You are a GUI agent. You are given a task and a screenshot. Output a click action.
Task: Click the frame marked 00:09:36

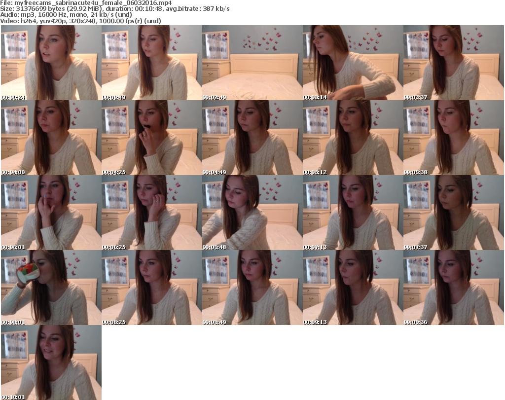(453, 288)
